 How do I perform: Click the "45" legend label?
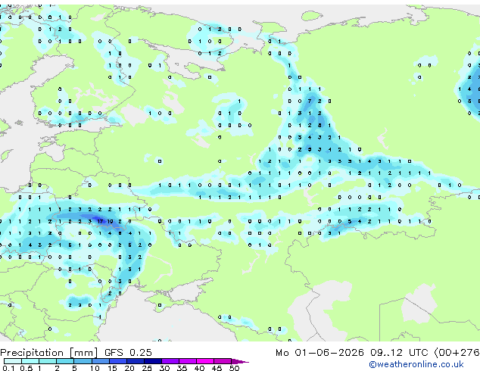[x=217, y=368]
